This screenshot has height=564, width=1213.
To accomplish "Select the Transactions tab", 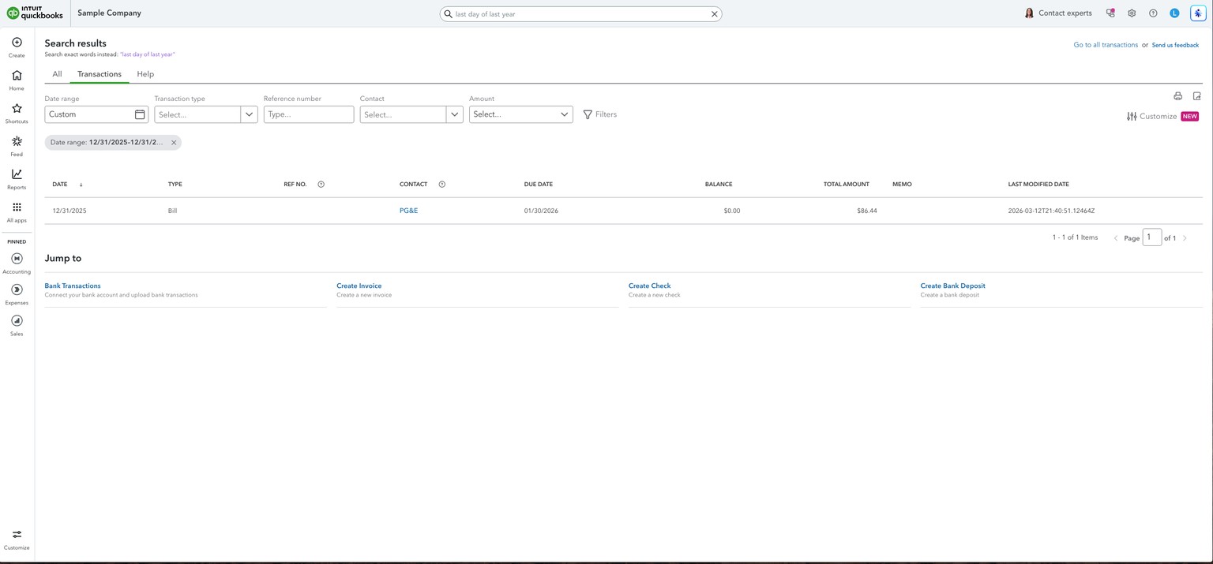I will click(x=100, y=74).
